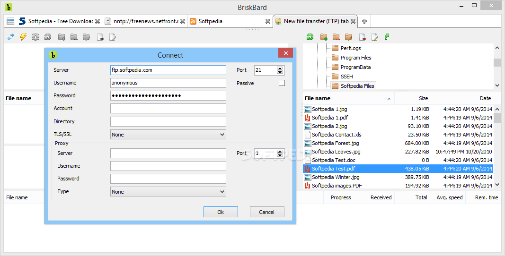Click the gray refresh icon in remote toolbar
Viewport: 505px width, 256px height.
48,37
